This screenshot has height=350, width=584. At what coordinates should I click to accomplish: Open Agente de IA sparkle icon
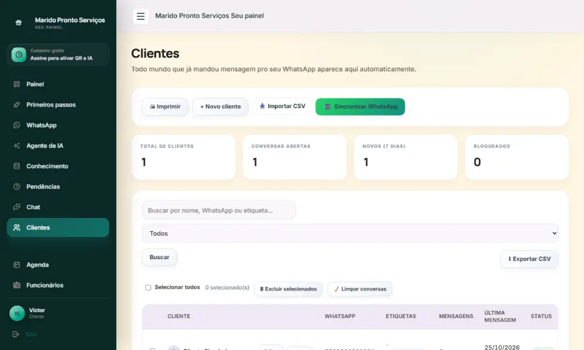[17, 145]
